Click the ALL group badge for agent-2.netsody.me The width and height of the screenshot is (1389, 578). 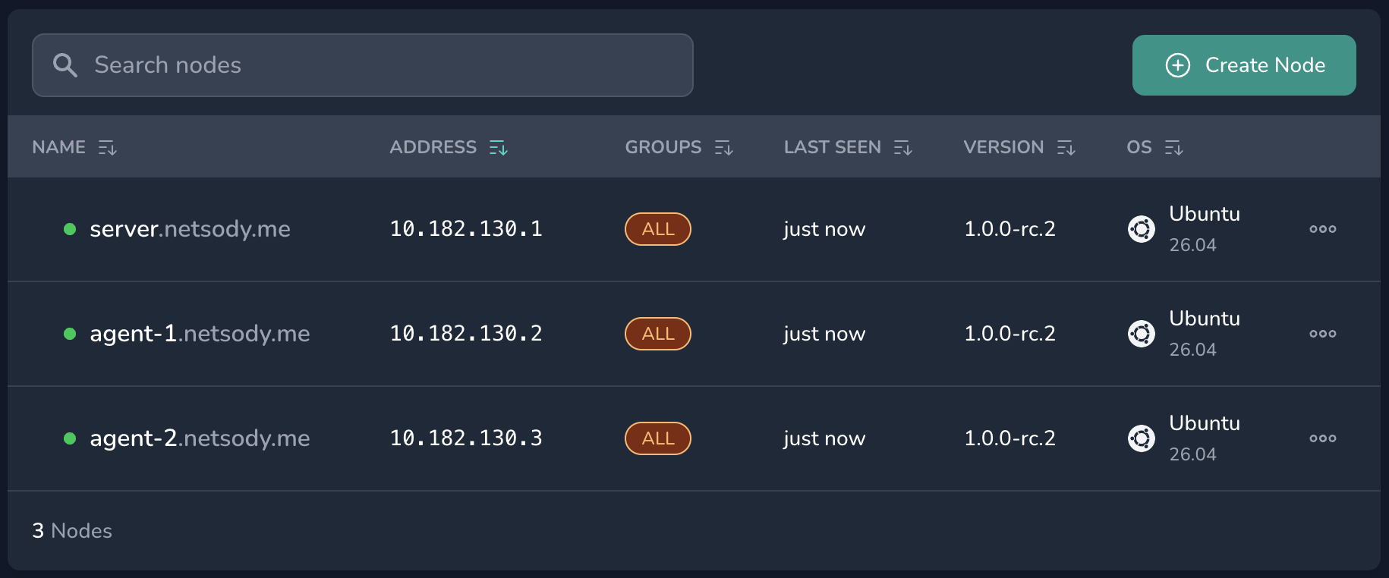click(x=658, y=438)
